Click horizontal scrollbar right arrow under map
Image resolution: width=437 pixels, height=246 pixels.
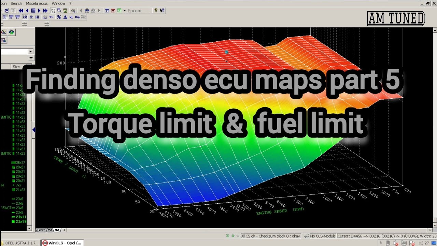(430, 230)
